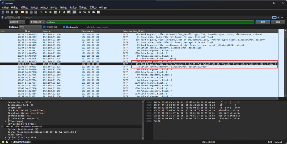
Task: Toggle the 区分大小写 case sensitive checkbox
Action: click(x=45, y=27)
